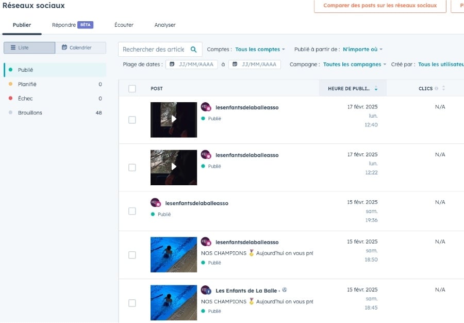The height and width of the screenshot is (323, 464).
Task: Check the 15 févr. 18:45 post checkbox
Action: click(132, 303)
